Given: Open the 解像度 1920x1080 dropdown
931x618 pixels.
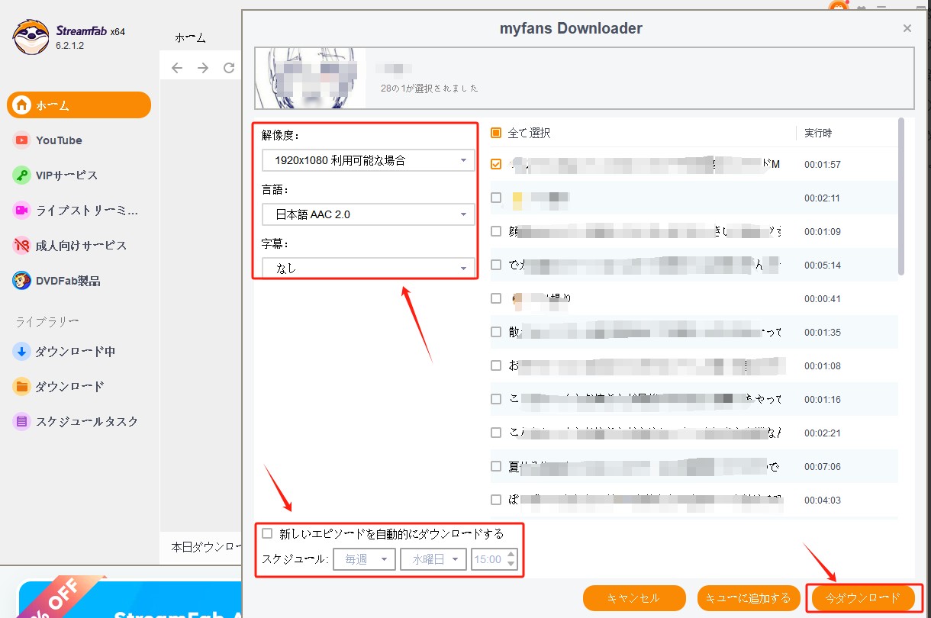Looking at the screenshot, I should point(368,160).
